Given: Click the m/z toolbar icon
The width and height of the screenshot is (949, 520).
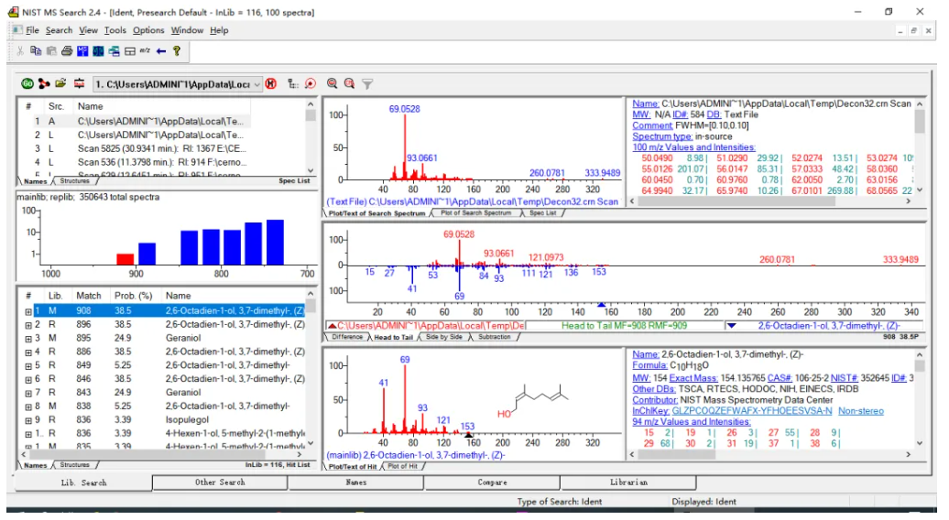Looking at the screenshot, I should click(145, 51).
